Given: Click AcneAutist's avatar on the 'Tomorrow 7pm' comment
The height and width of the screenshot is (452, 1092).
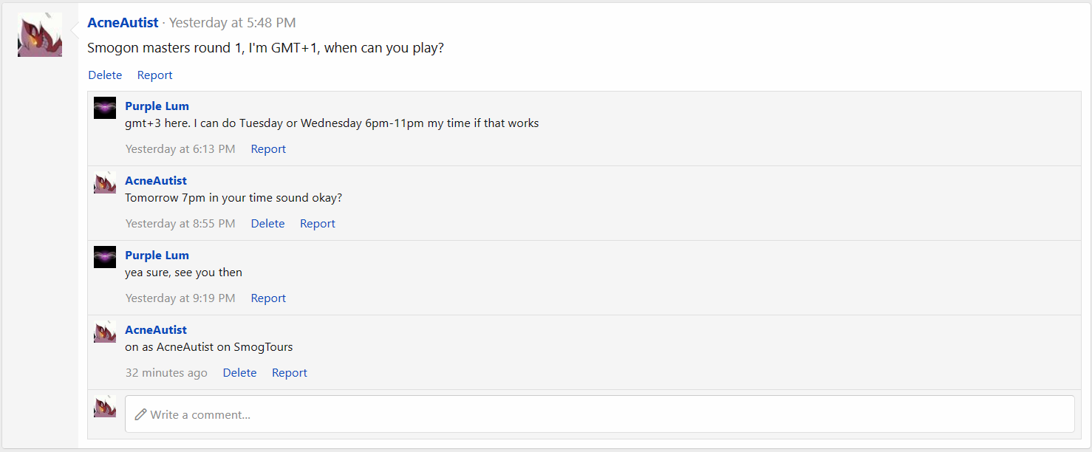Looking at the screenshot, I should pos(105,182).
